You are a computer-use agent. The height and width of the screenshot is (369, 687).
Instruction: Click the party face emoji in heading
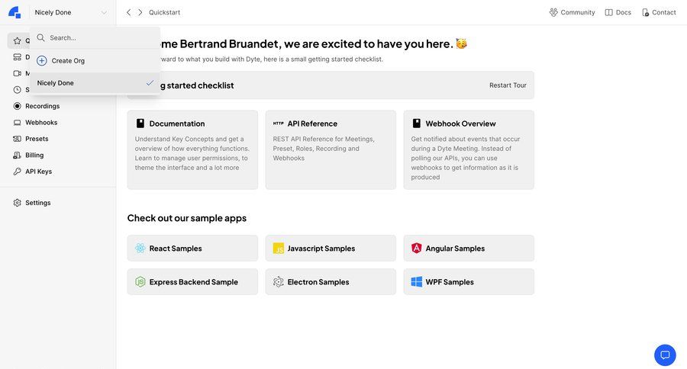[x=461, y=43]
